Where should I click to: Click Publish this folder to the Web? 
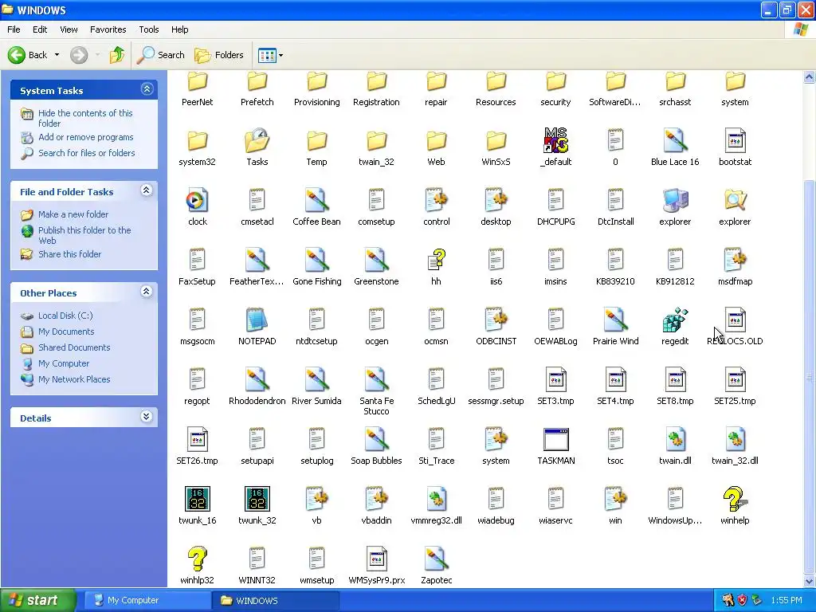tap(84, 235)
